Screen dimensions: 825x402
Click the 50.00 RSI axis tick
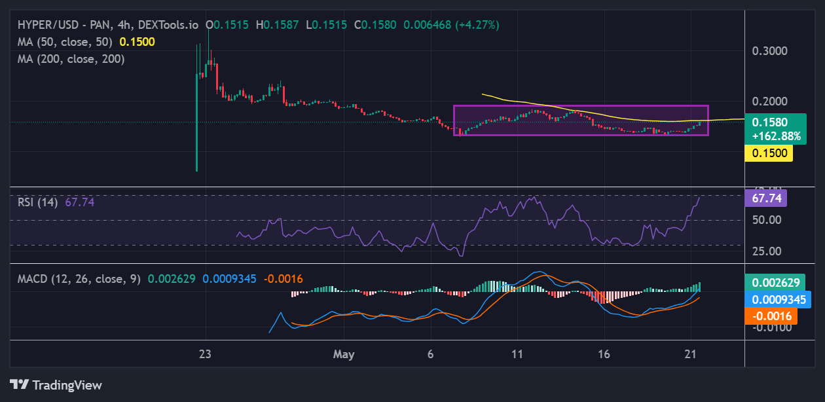click(766, 220)
